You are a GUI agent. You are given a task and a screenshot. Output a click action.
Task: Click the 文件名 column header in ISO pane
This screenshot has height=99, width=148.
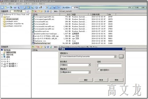click(x=46, y=14)
